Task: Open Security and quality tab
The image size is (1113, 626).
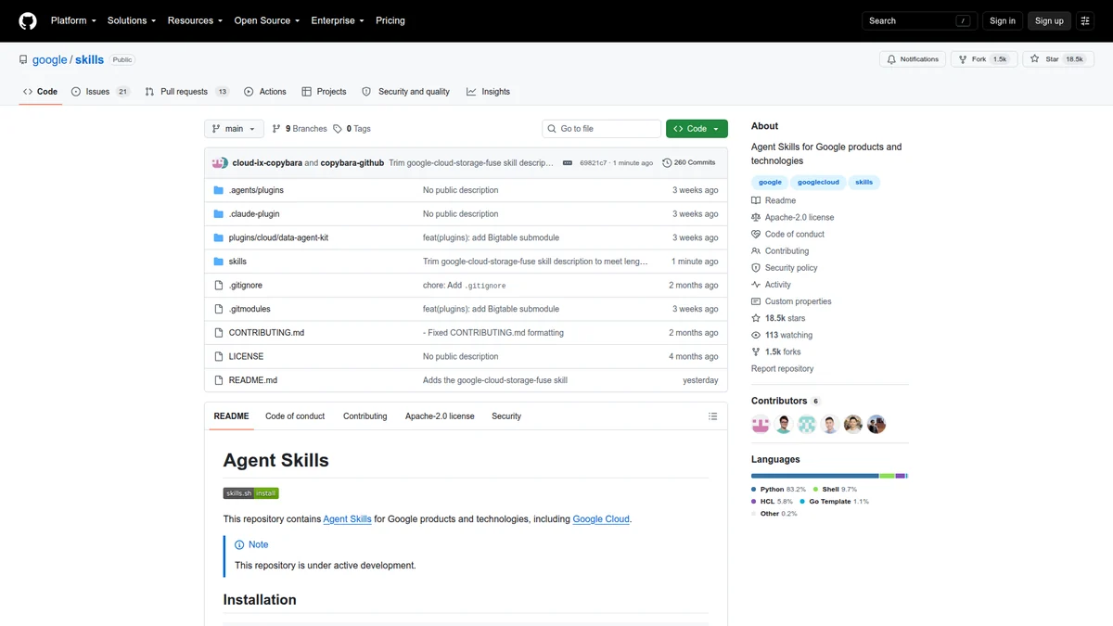Action: pos(406,92)
